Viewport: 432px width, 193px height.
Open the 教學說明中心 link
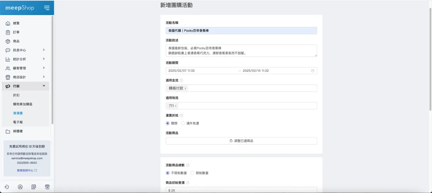tap(25, 170)
